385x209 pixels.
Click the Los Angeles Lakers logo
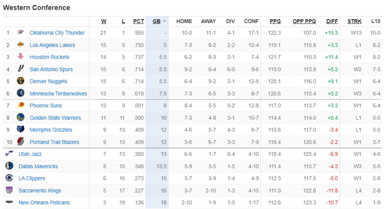click(x=20, y=45)
